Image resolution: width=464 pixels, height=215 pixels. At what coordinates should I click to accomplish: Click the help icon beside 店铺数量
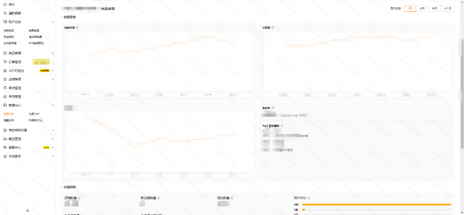pyautogui.click(x=79, y=198)
